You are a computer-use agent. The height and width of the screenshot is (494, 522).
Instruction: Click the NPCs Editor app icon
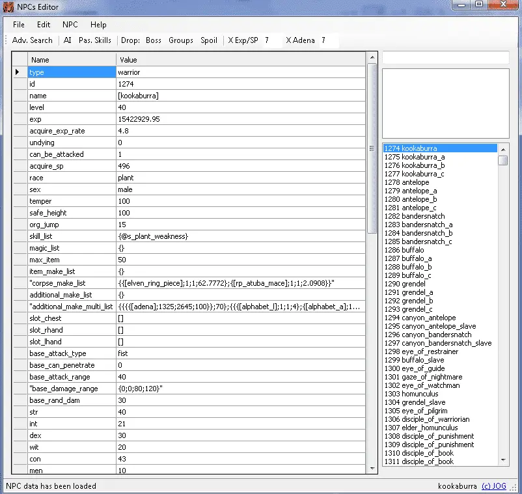tap(8, 7)
